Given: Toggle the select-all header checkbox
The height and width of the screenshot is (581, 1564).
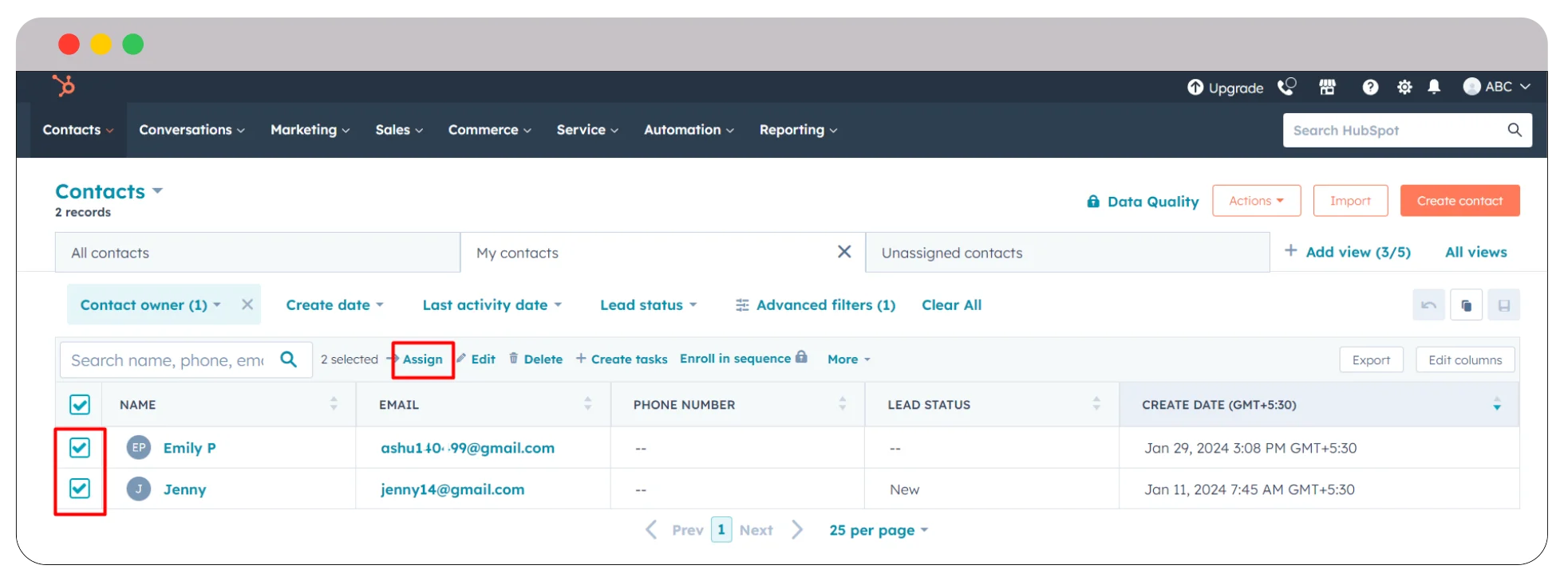Looking at the screenshot, I should 80,405.
